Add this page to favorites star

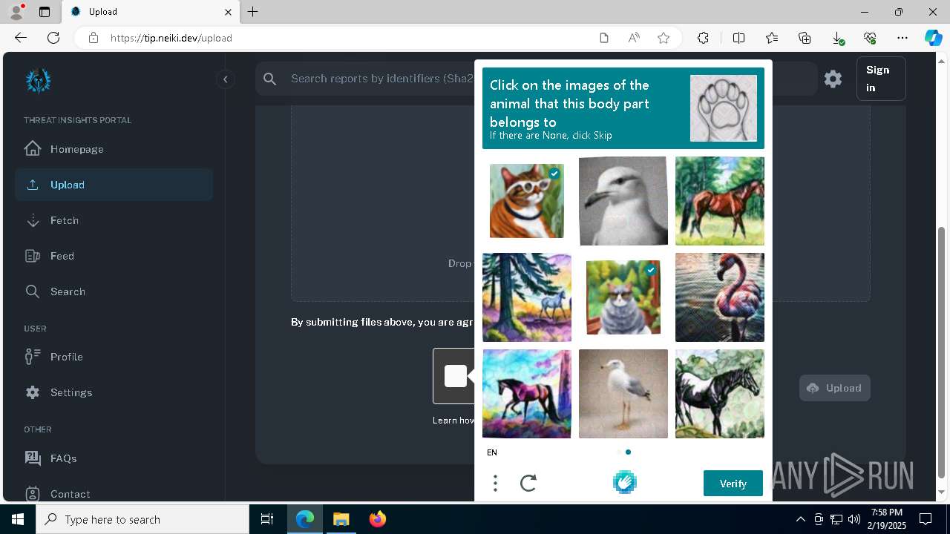click(x=664, y=38)
